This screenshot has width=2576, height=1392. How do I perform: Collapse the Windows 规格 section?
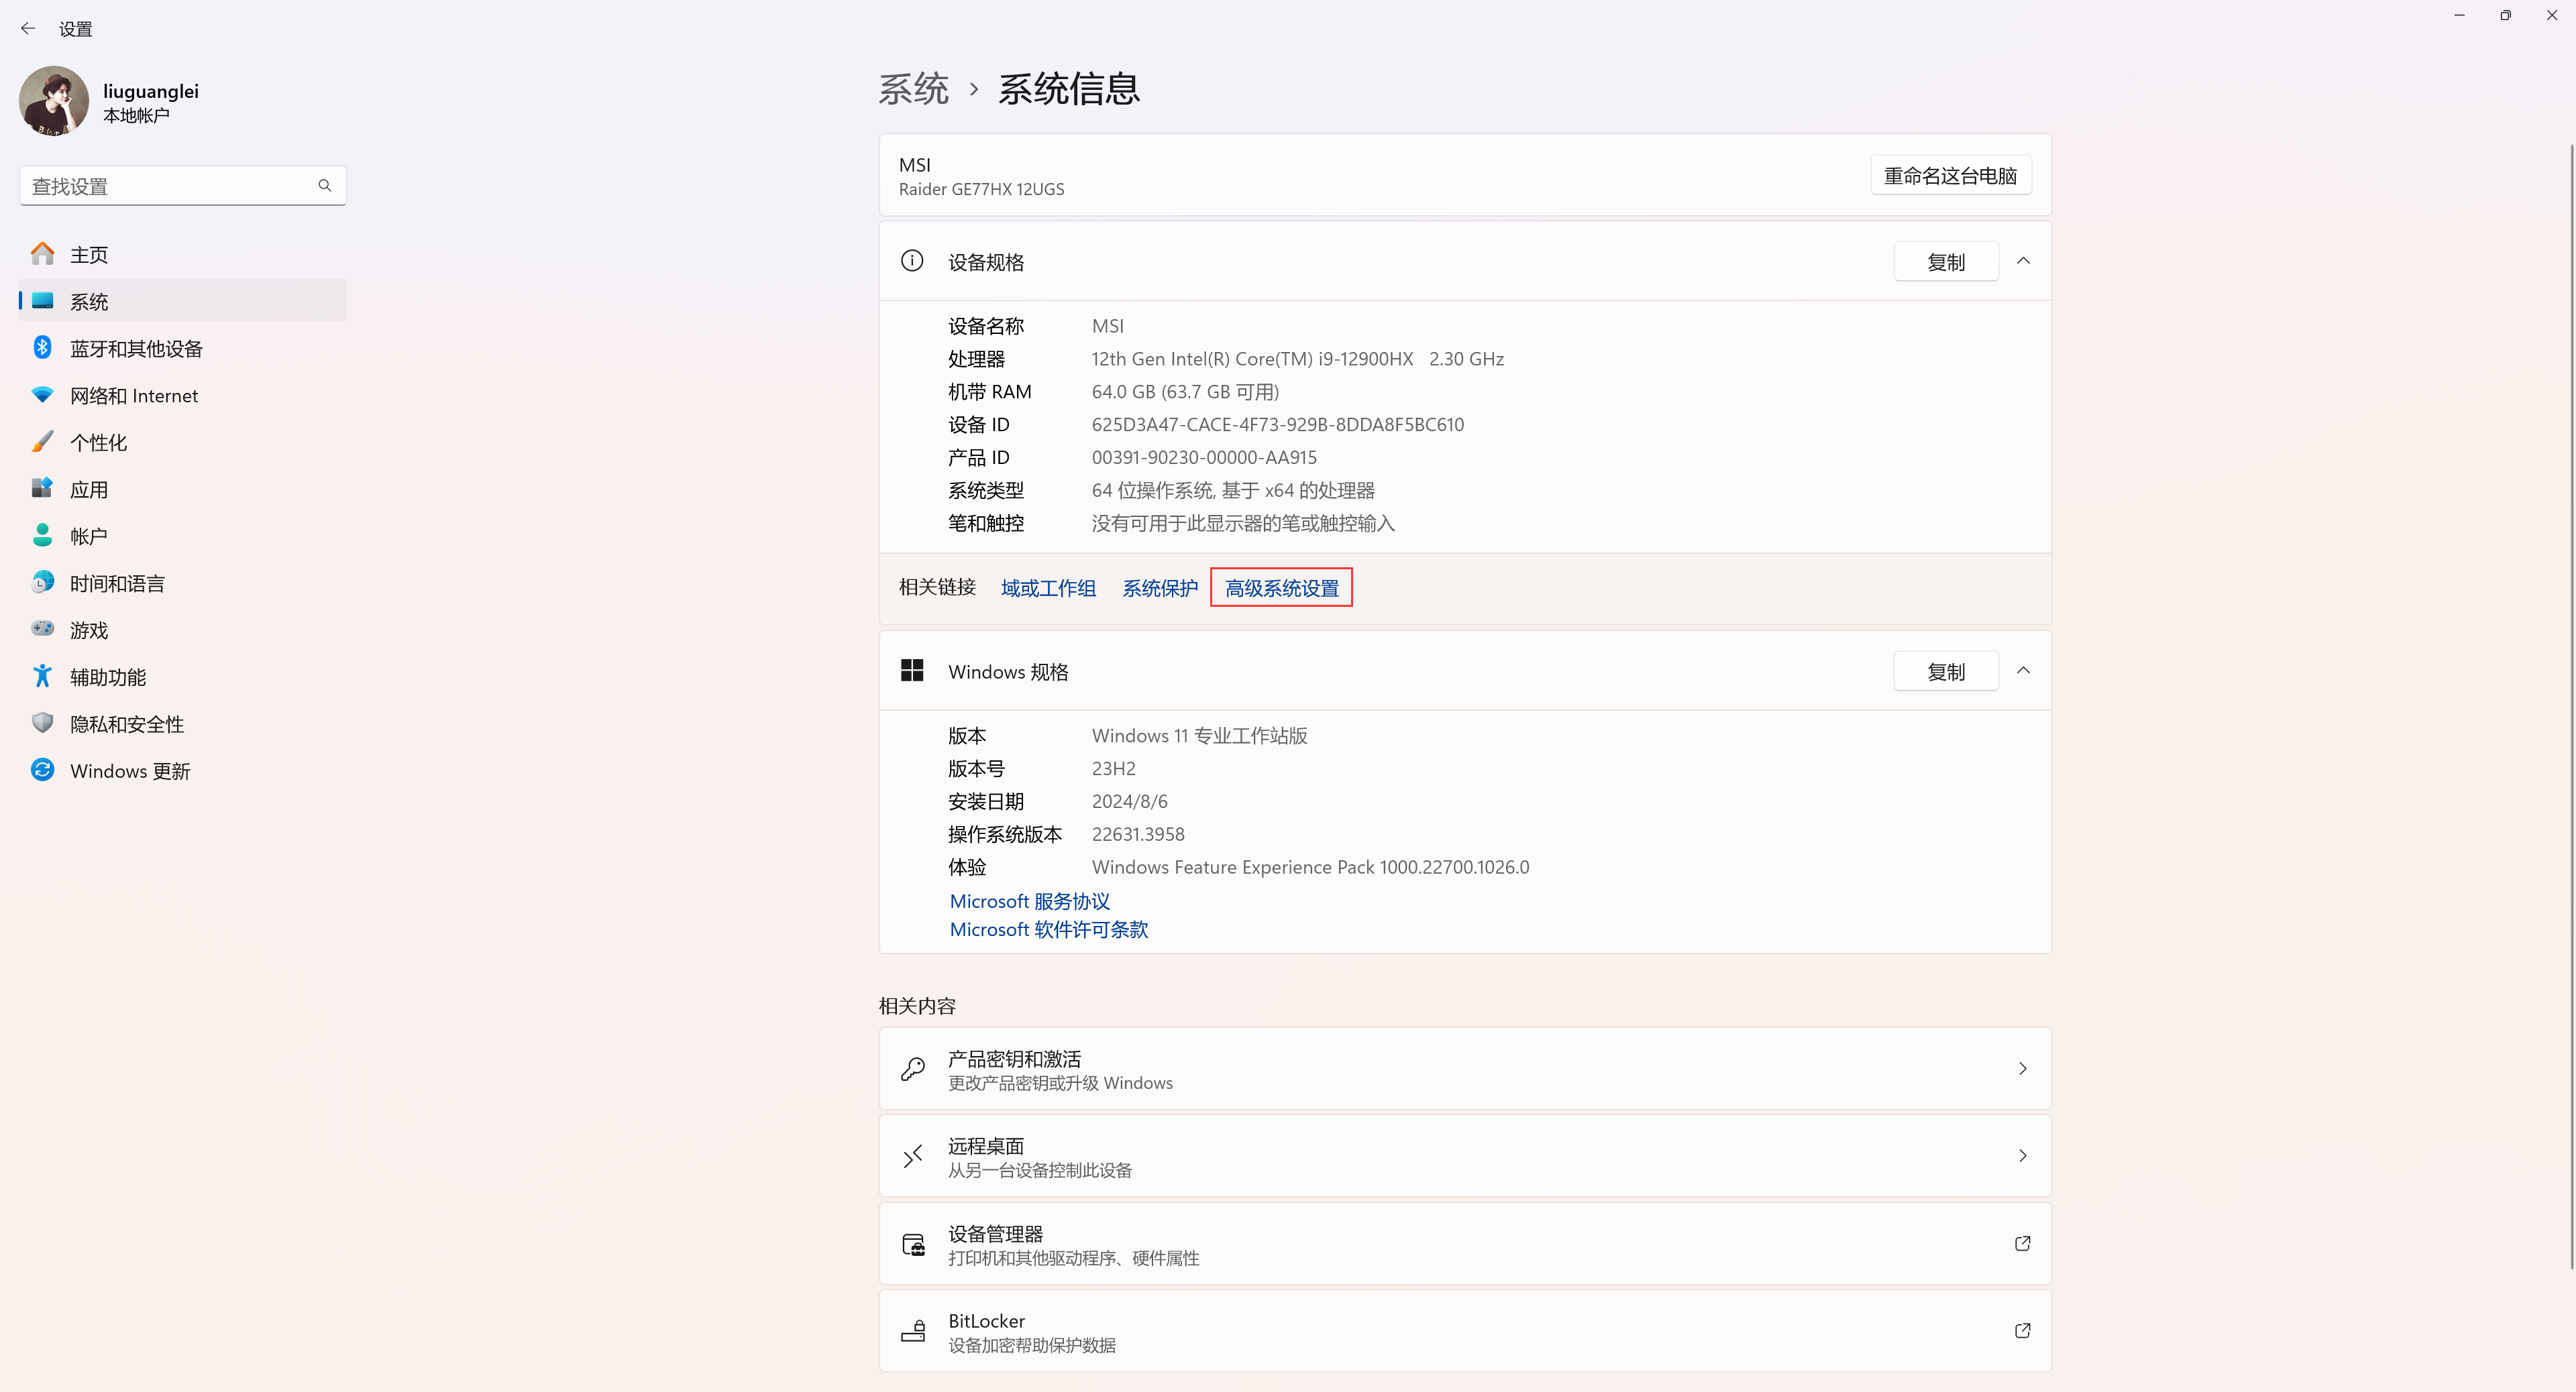click(2023, 671)
